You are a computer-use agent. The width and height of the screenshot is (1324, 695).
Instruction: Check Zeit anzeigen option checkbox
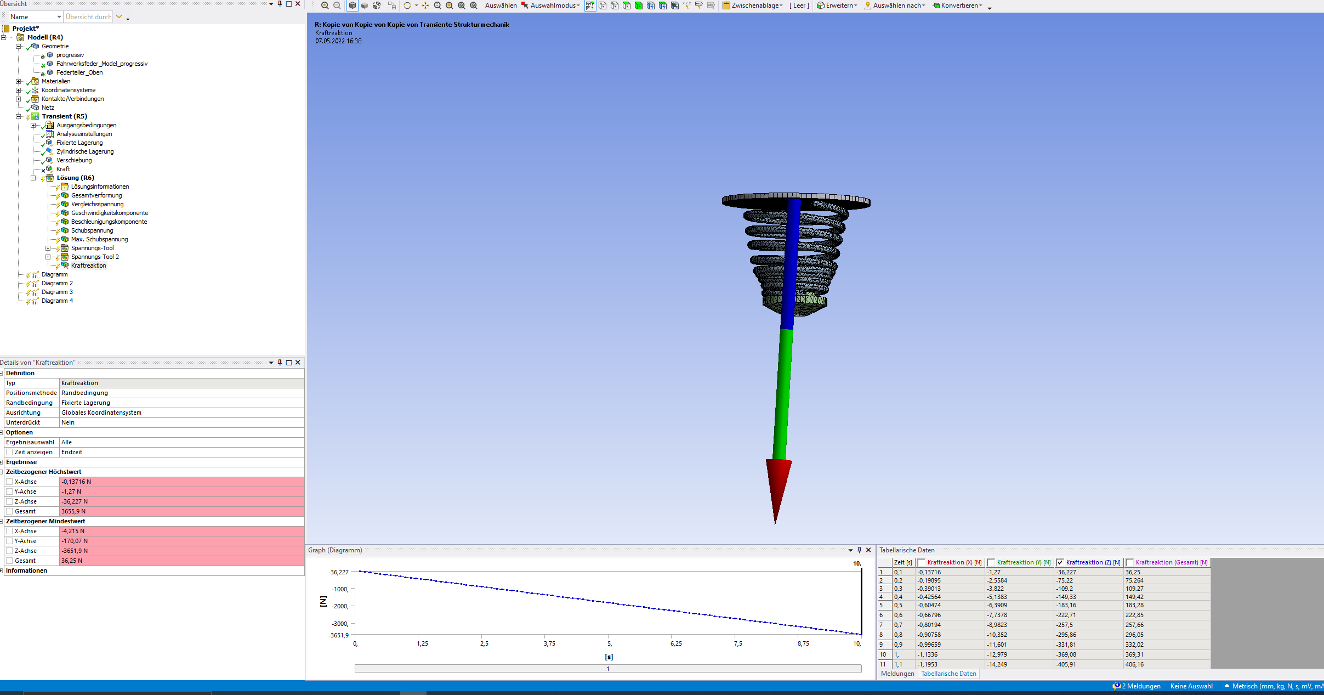click(x=9, y=452)
